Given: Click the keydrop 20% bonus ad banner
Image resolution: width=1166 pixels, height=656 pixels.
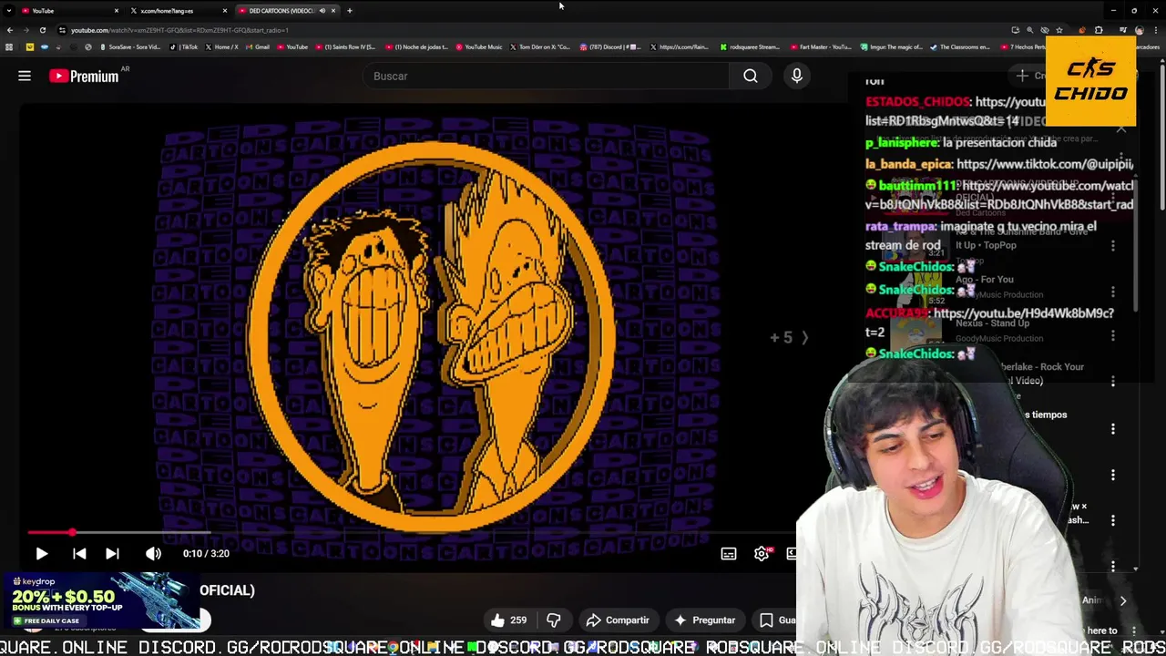Looking at the screenshot, I should point(100,601).
